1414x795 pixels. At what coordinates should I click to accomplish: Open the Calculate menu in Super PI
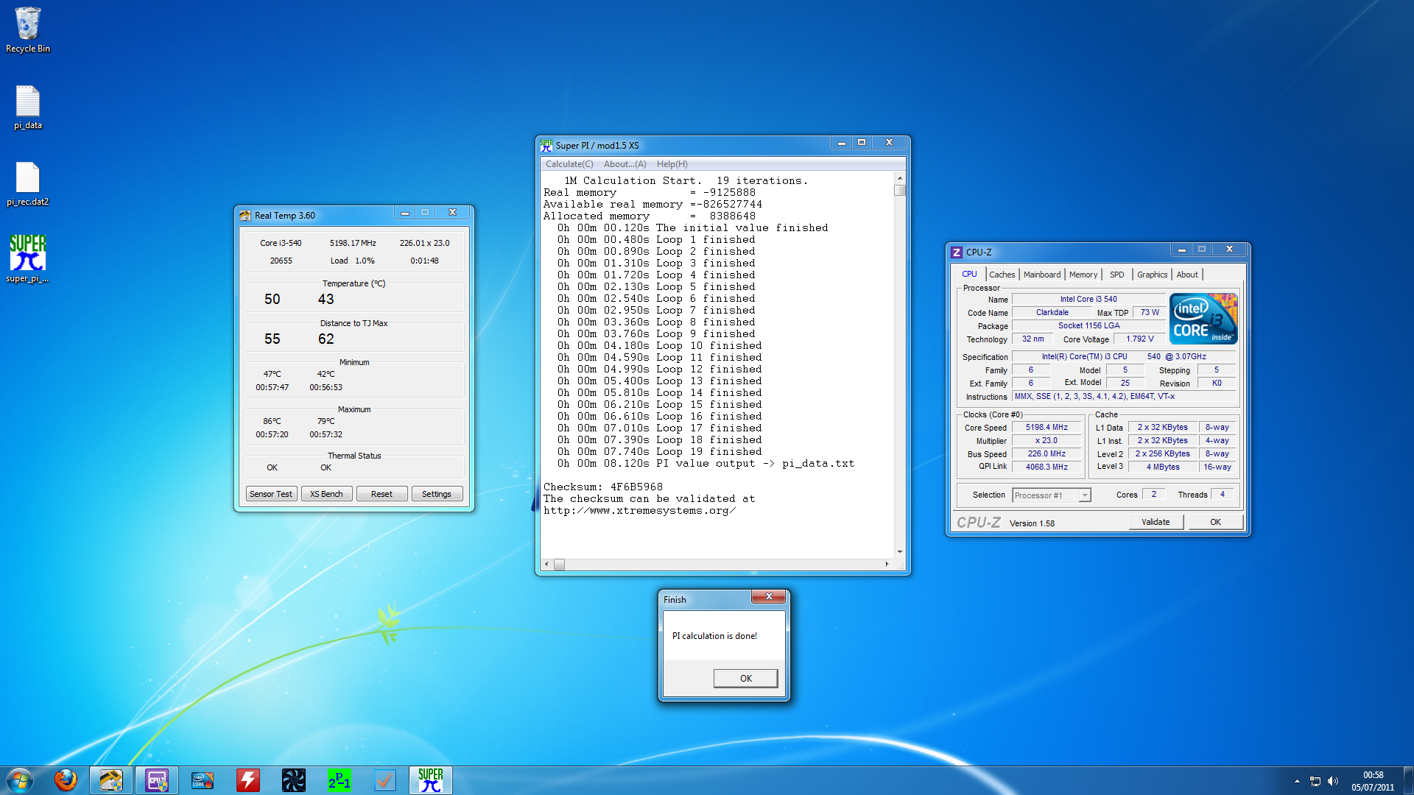[569, 164]
